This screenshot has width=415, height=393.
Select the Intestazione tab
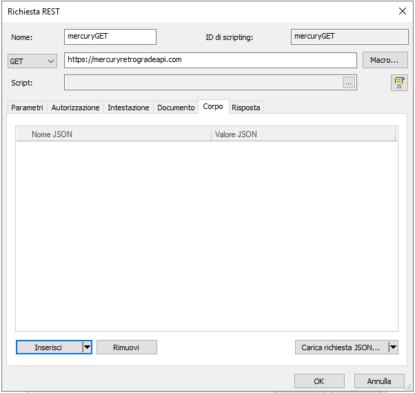128,108
